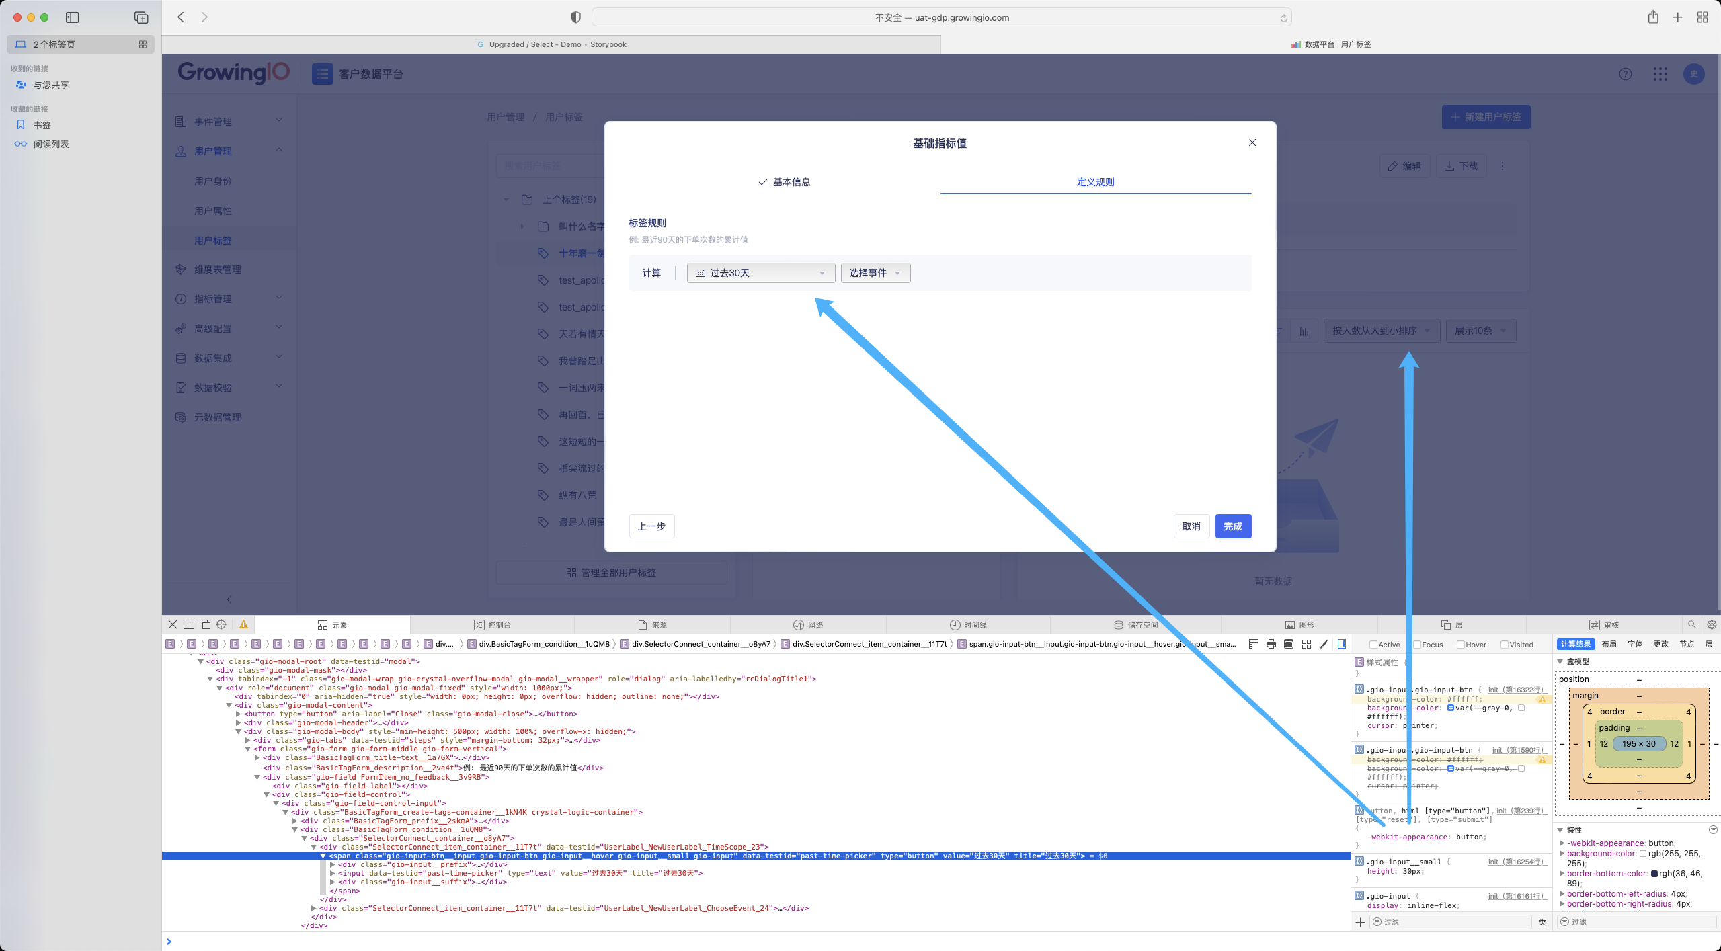Open the 过去30天 time range dropdown
Viewport: 1721px width, 951px height.
760,273
